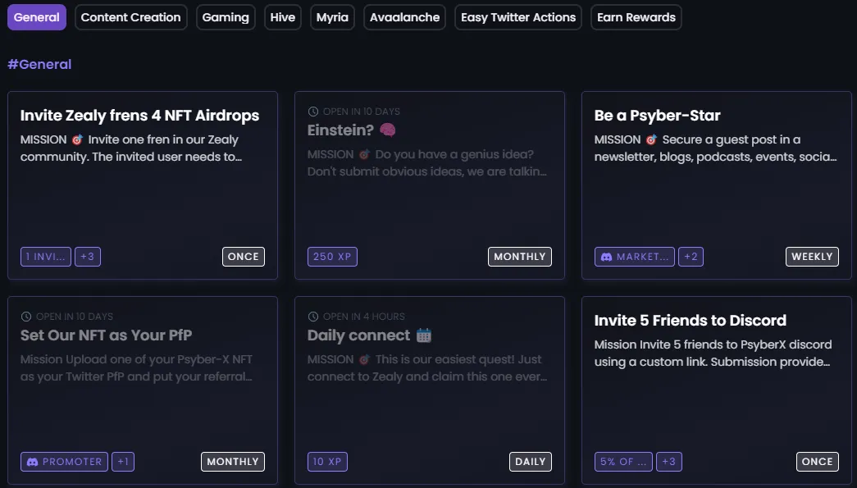The width and height of the screenshot is (857, 488).
Task: Click the 1 INVI... reward badge
Action: tap(46, 257)
